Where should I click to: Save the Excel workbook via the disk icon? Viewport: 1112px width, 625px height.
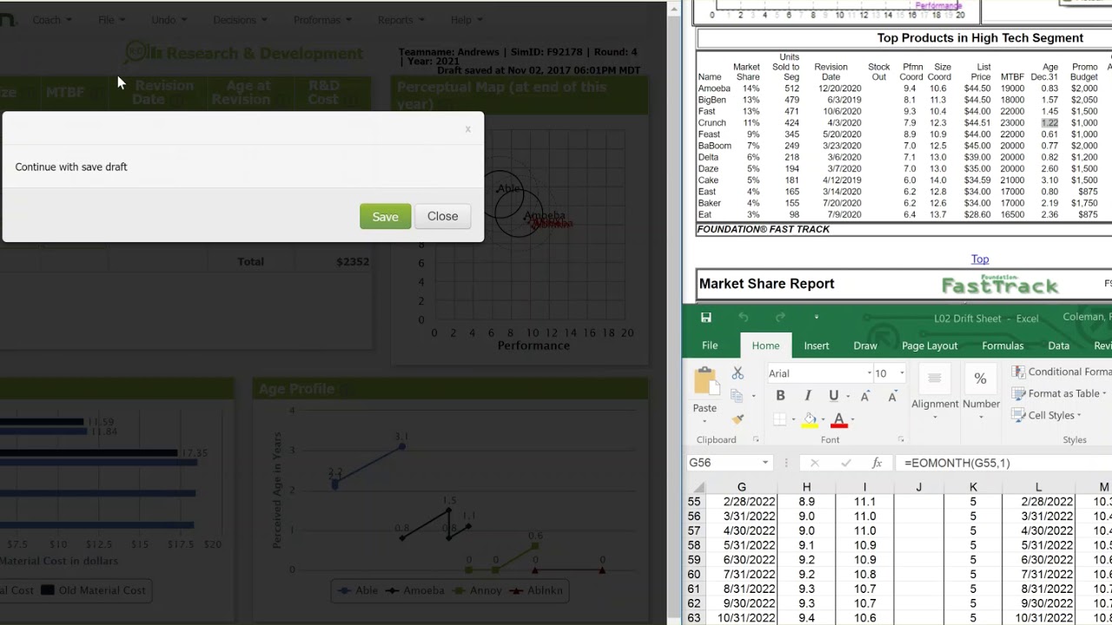(x=705, y=318)
